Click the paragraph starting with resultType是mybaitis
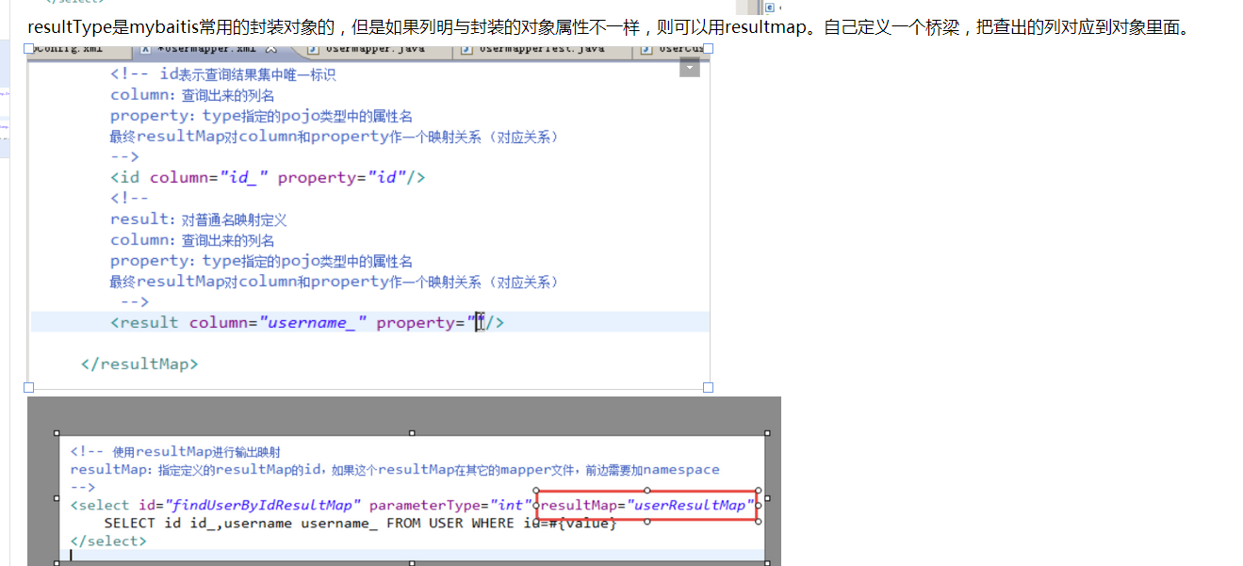The height and width of the screenshot is (566, 1243). pos(611,27)
